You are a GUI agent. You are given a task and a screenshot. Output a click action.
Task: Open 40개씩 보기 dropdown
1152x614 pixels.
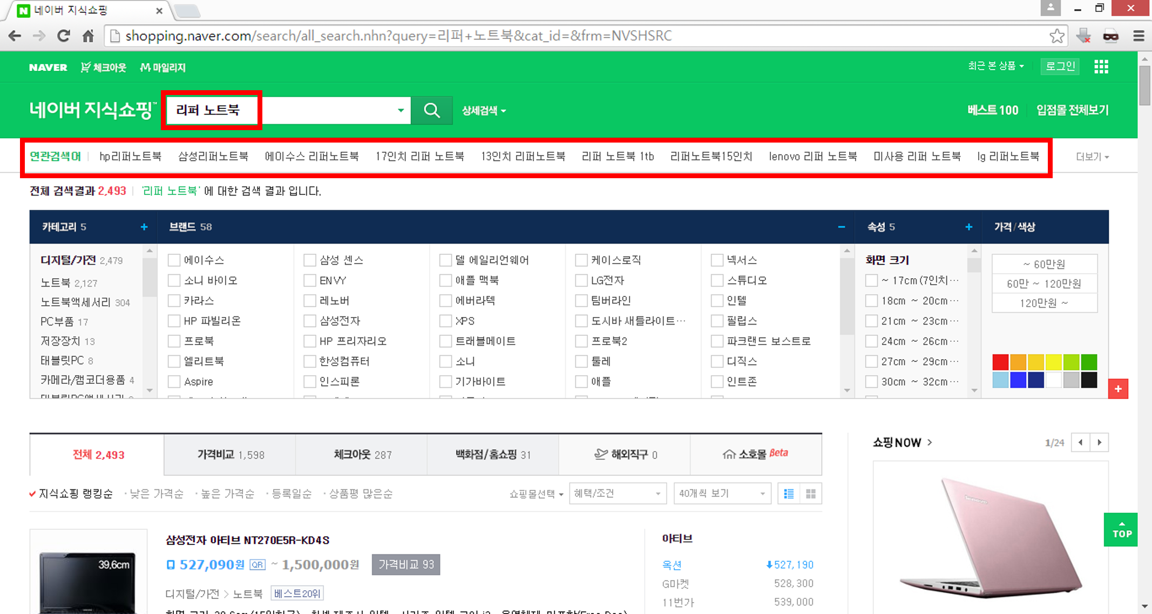[722, 494]
